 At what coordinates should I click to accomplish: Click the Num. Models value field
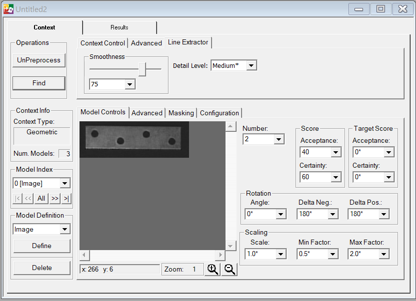coord(64,154)
